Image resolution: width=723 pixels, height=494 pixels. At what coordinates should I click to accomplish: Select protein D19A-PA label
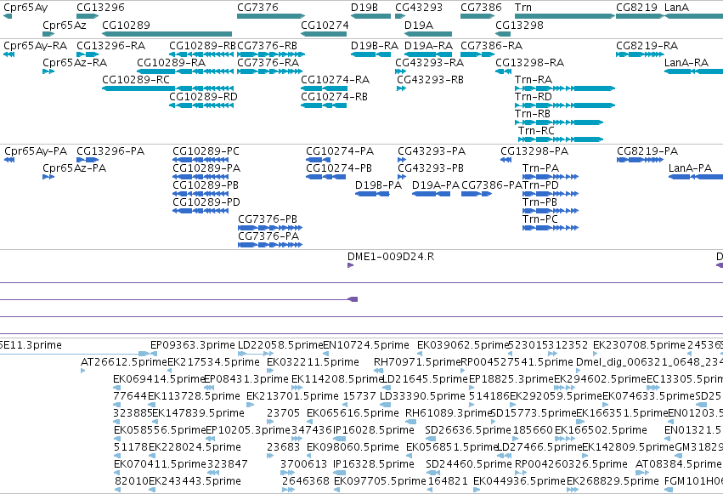click(x=436, y=185)
